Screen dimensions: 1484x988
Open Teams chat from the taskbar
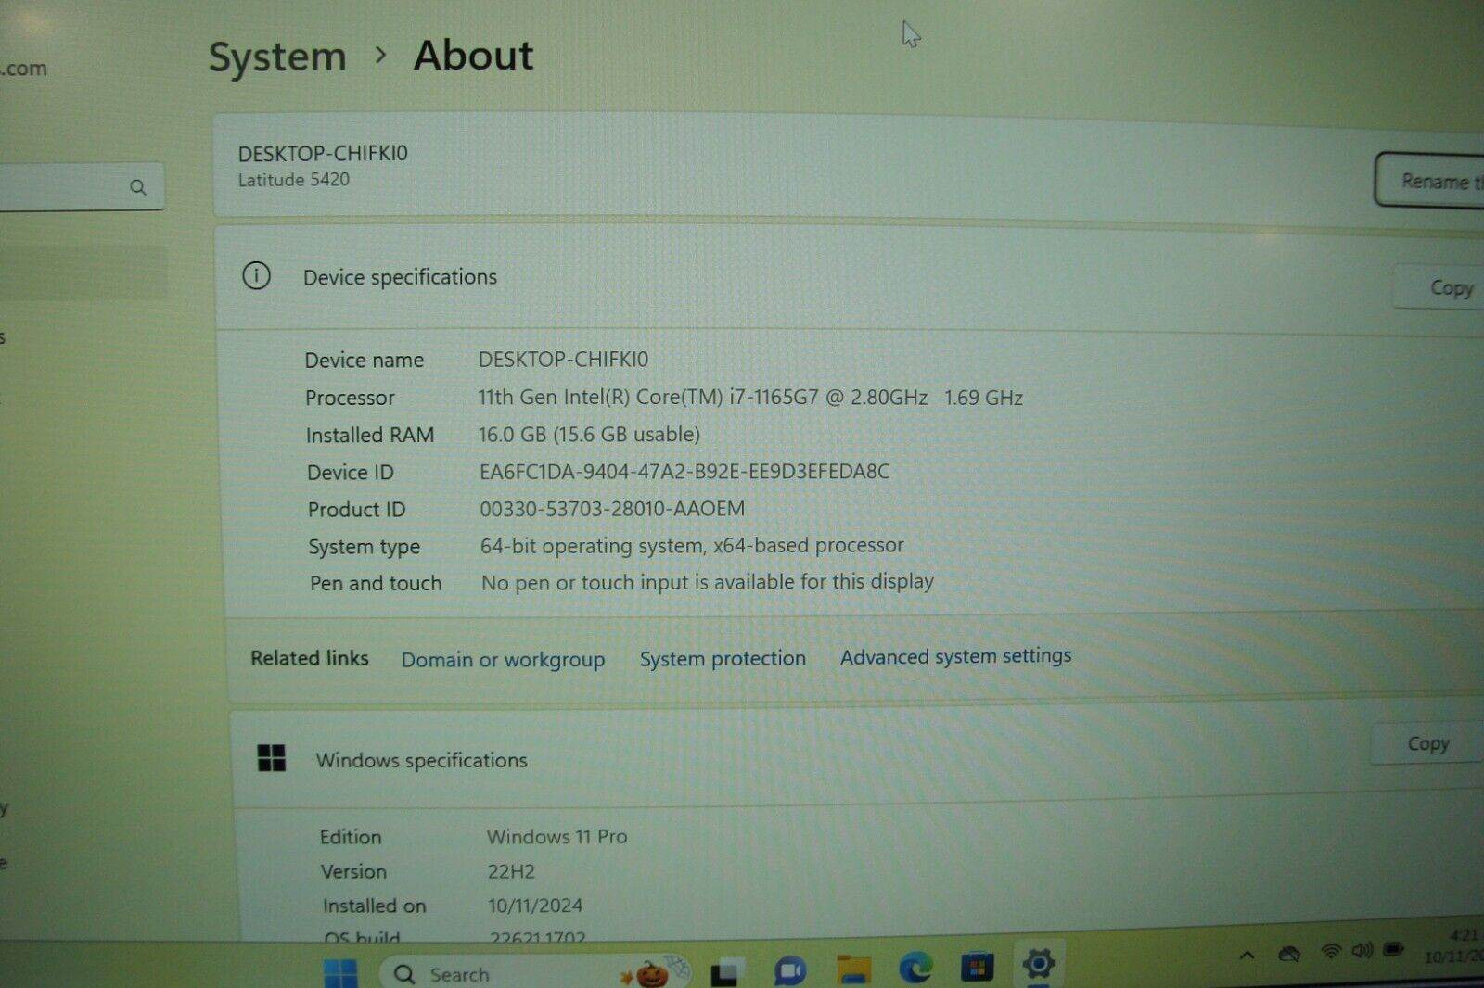[x=789, y=969]
